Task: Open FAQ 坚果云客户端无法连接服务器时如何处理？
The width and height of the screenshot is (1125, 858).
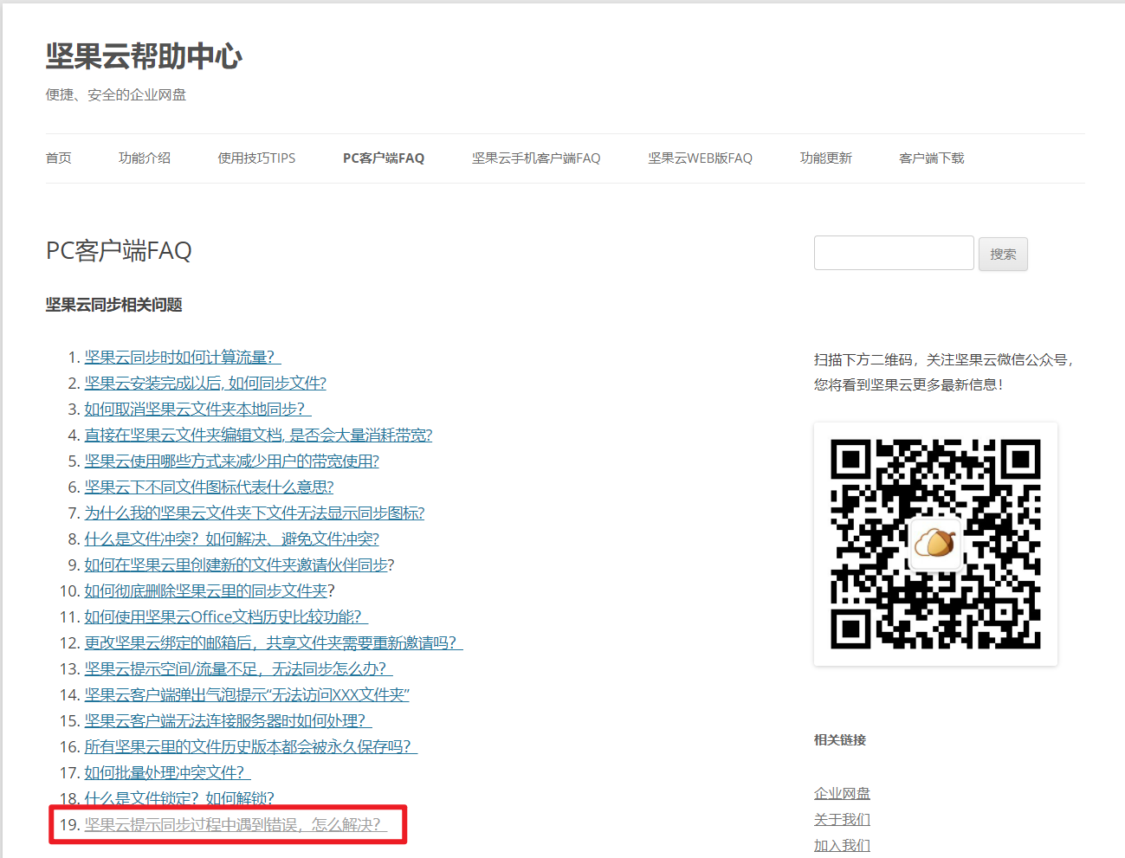Action: click(x=228, y=720)
